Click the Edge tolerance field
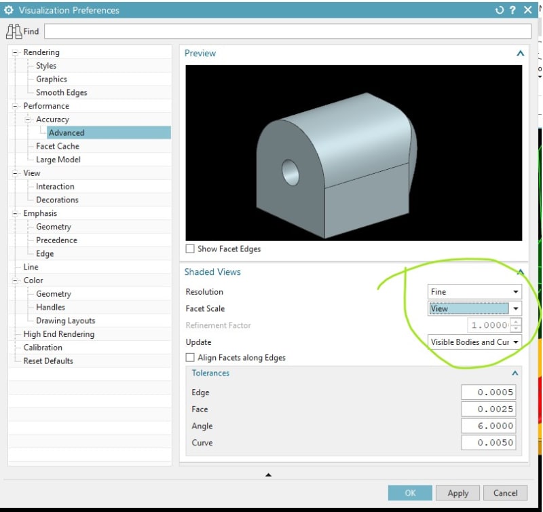This screenshot has height=512, width=543. click(488, 392)
